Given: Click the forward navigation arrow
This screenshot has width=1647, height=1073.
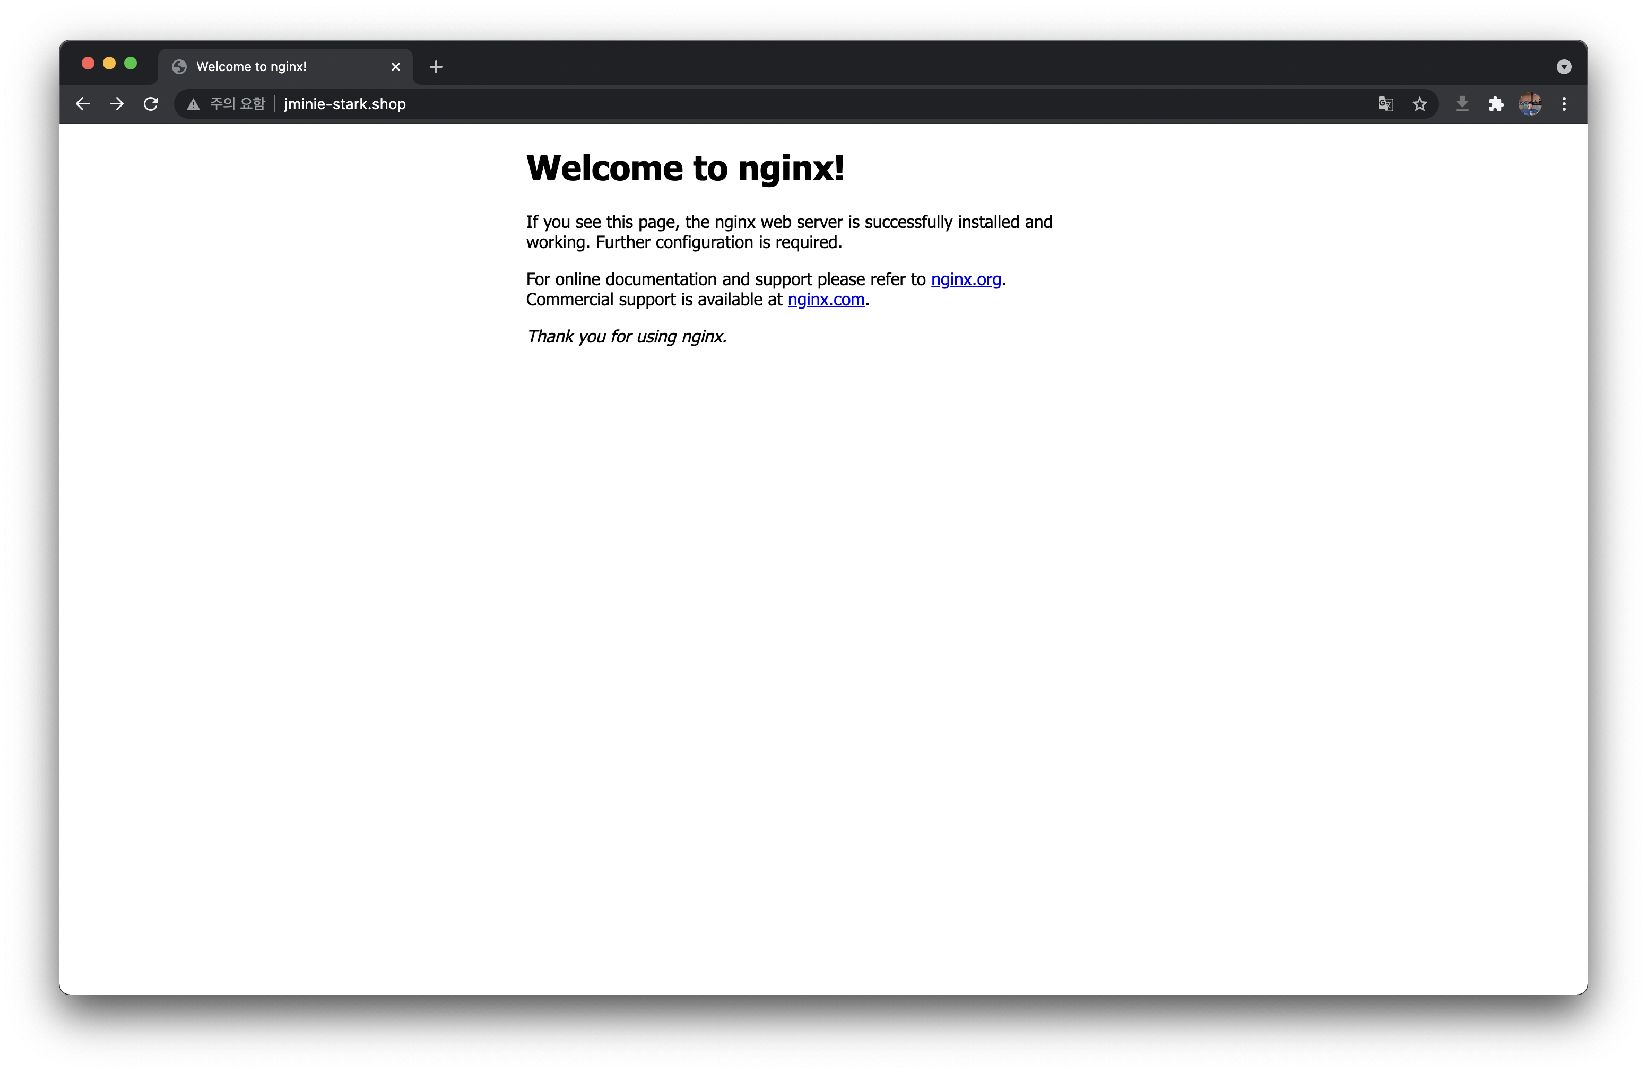Looking at the screenshot, I should pos(117,104).
